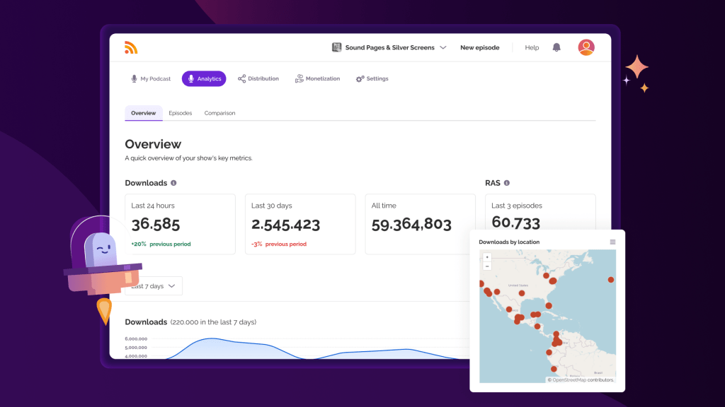This screenshot has height=407, width=725.
Task: Open the Downloads by location hamburger menu
Action: click(x=612, y=242)
